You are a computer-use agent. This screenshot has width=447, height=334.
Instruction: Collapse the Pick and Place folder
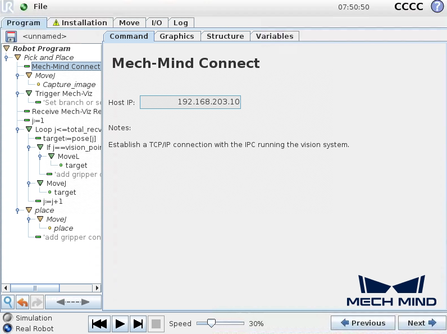pos(17,57)
